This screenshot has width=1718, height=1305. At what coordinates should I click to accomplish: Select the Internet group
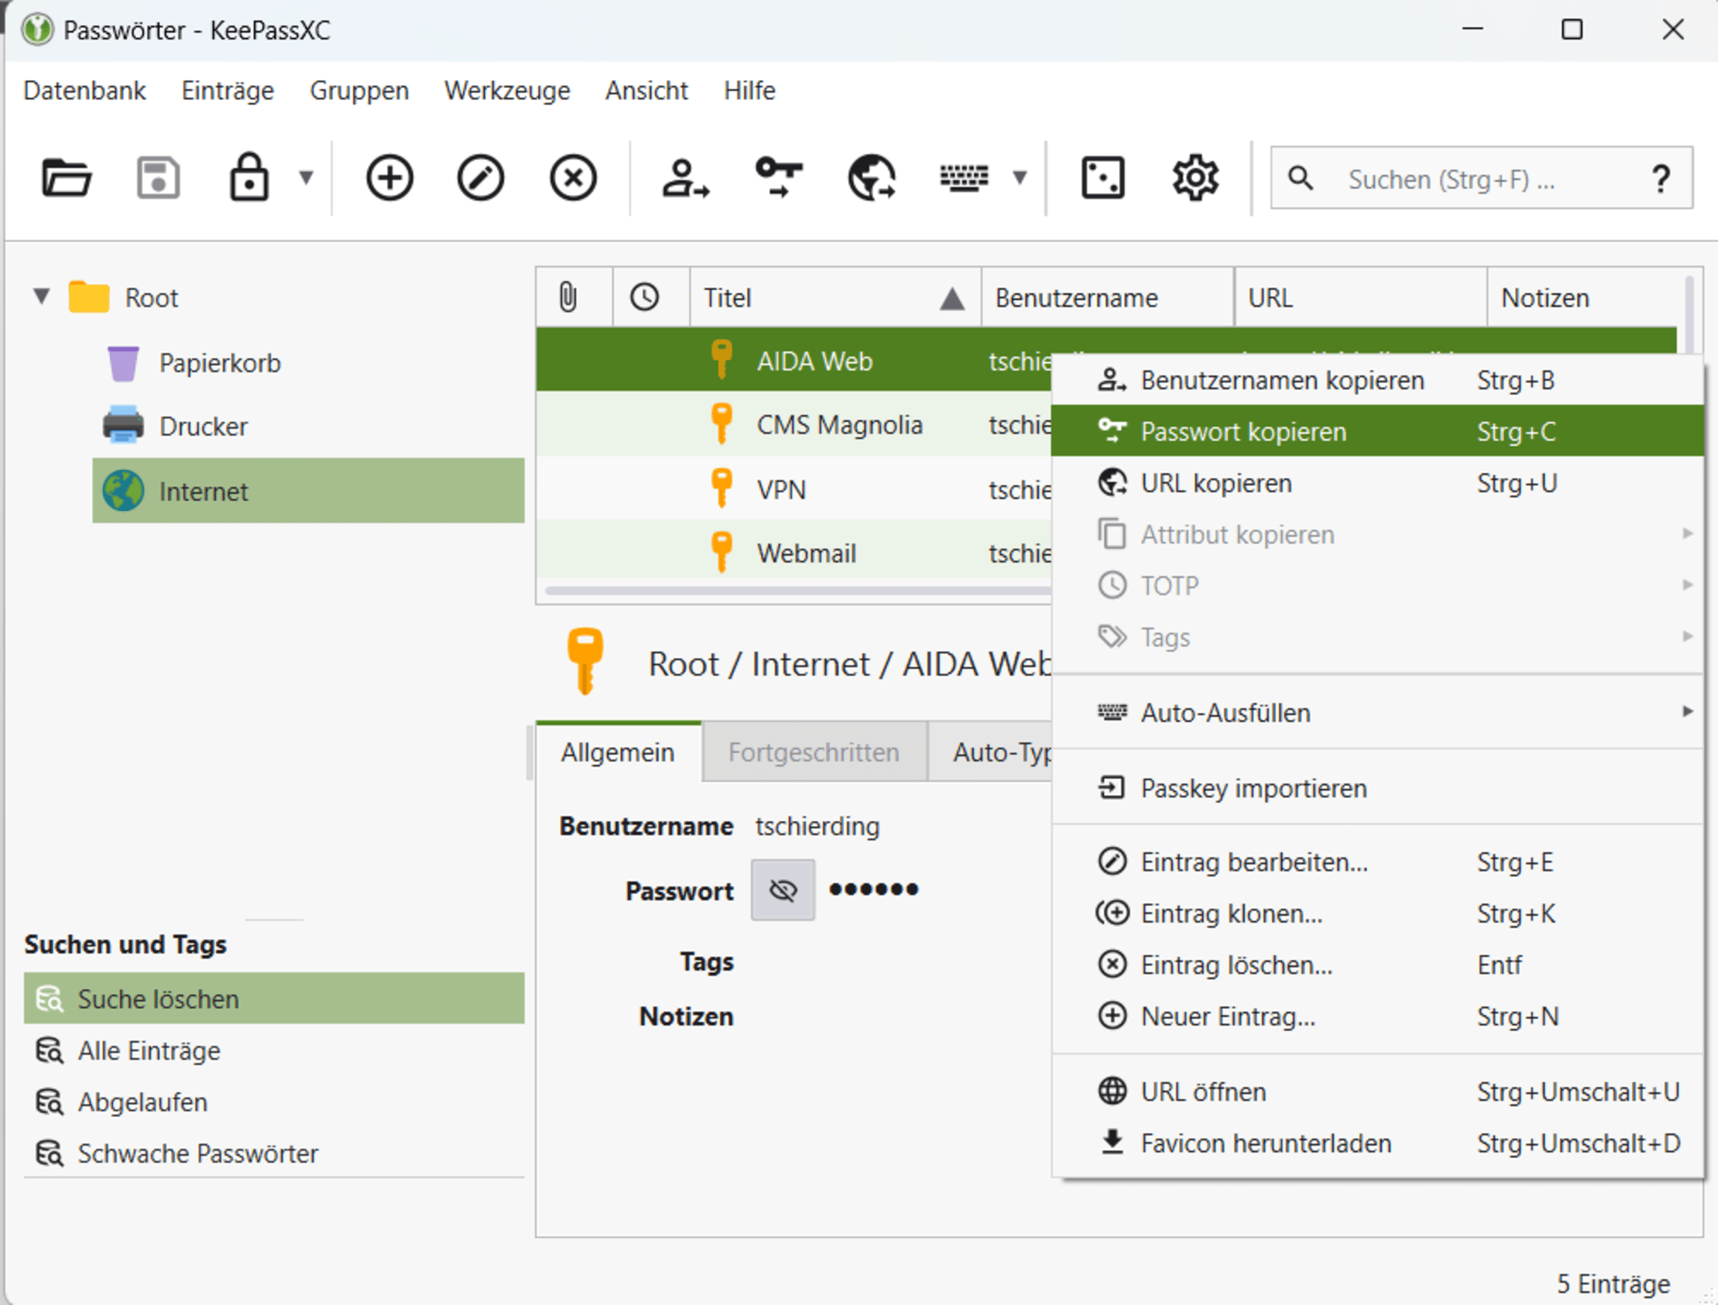coord(308,491)
